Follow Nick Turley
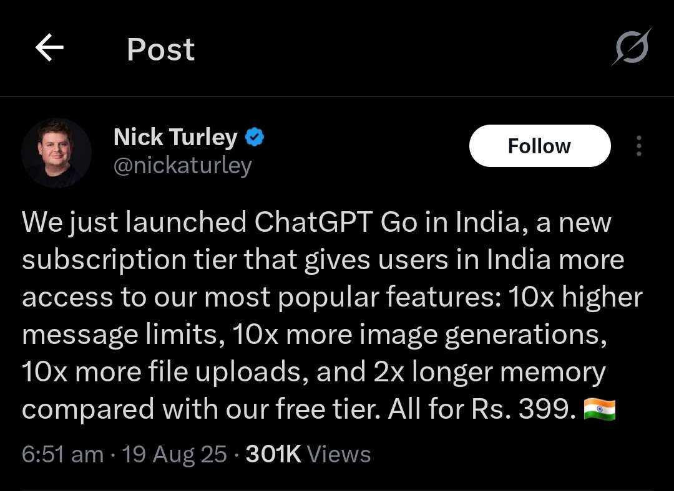 [x=539, y=146]
